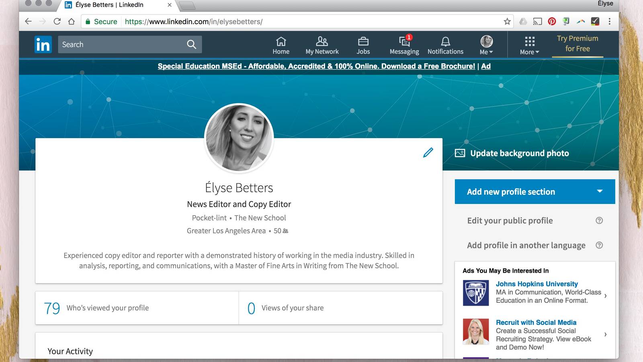Screen dimensions: 643x362
Task: Expand the Johns Hopkins University ad chevron
Action: point(605,296)
